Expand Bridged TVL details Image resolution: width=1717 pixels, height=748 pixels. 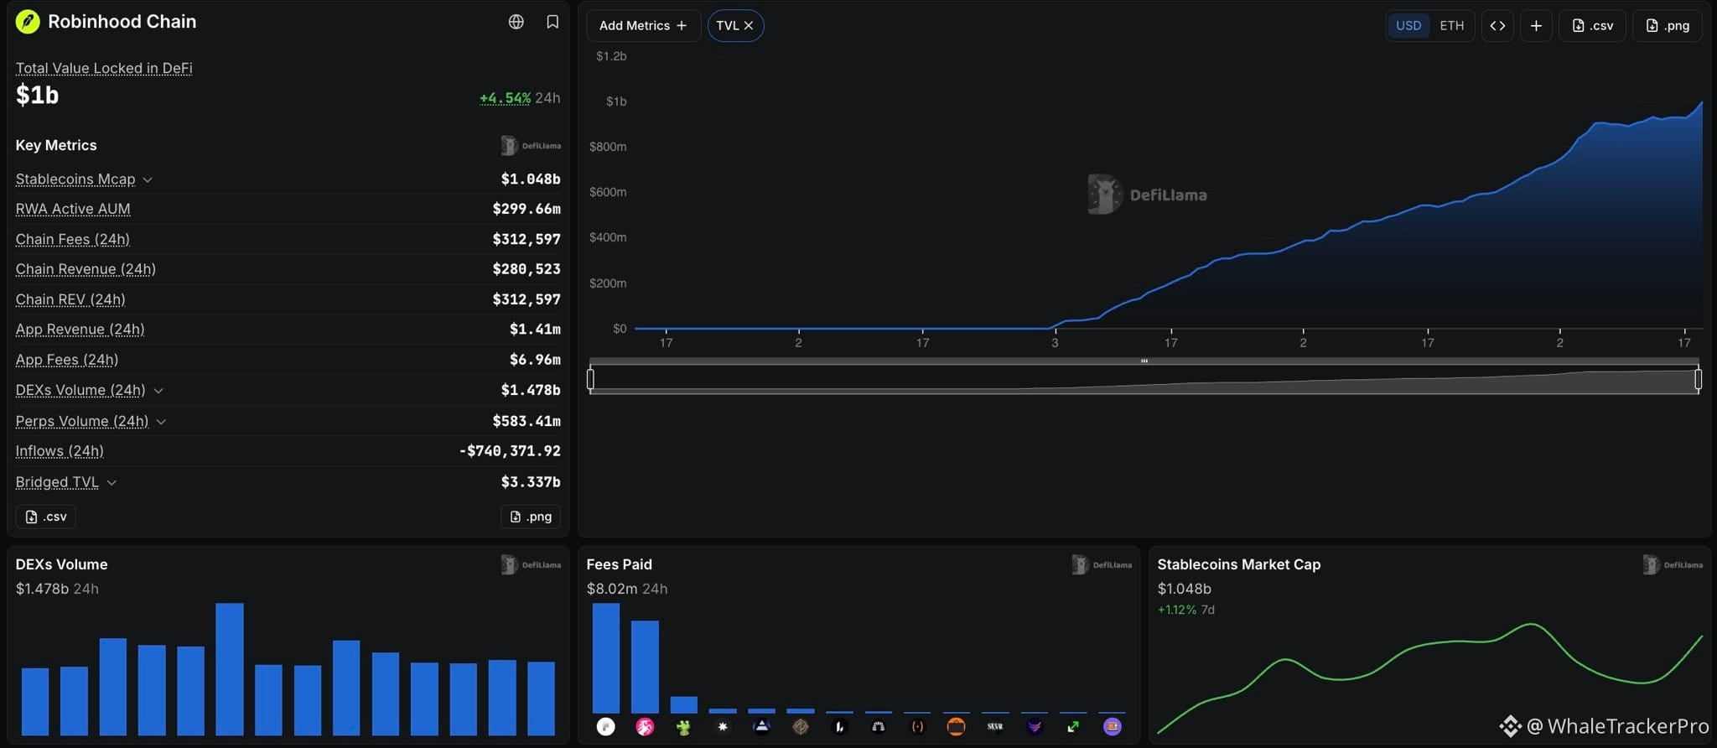[x=112, y=482]
